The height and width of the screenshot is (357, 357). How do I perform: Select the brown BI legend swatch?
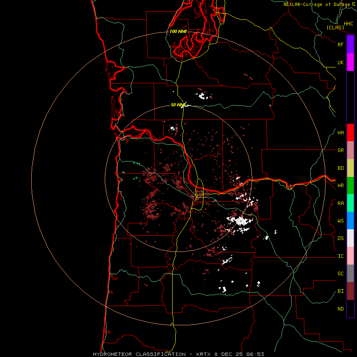[350, 291]
